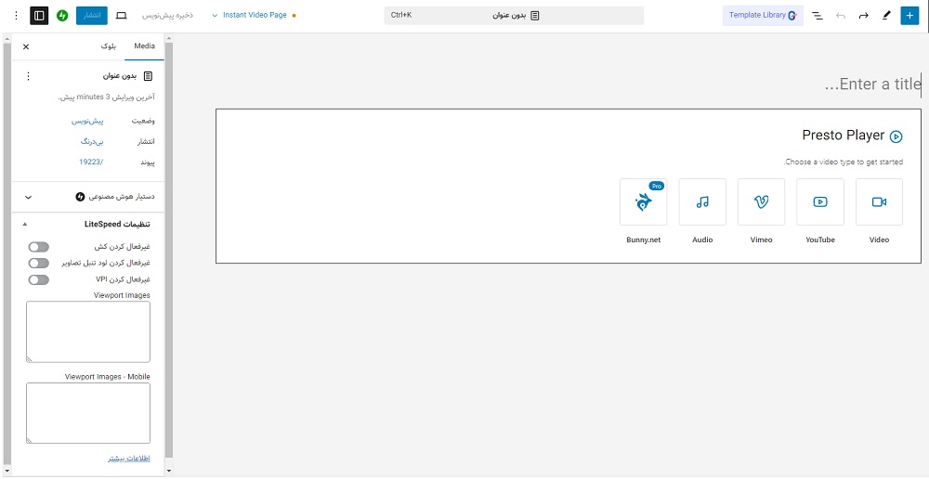929x479 pixels.
Task: Change the draft status link
Action: (x=87, y=121)
